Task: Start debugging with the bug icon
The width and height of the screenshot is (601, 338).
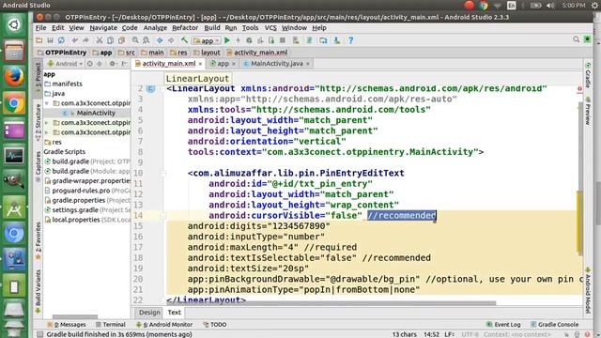Action: [249, 40]
